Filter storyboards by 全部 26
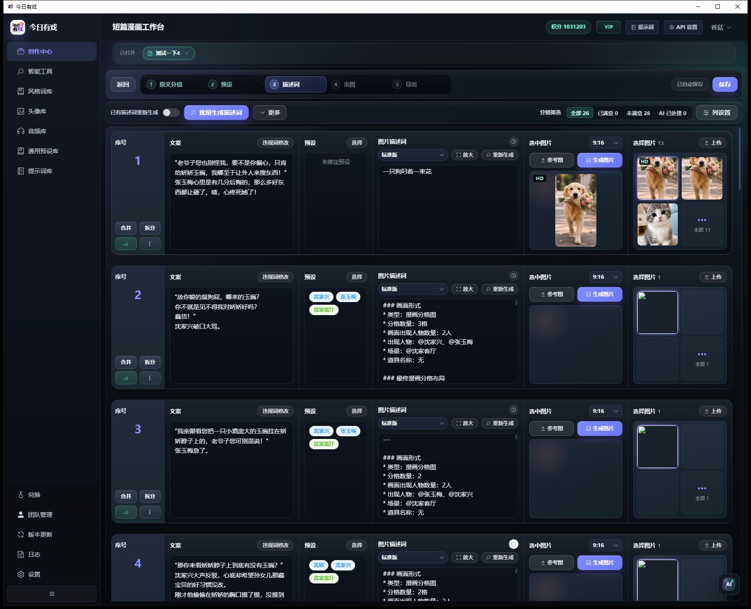The height and width of the screenshot is (609, 751). [x=579, y=113]
